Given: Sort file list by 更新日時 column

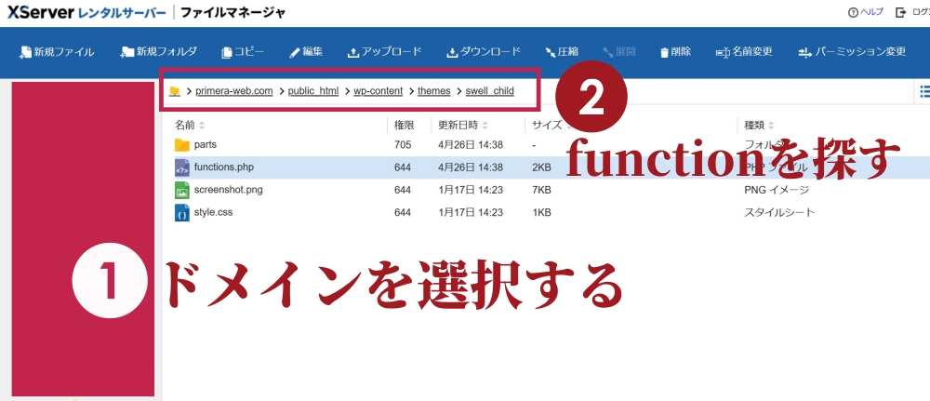Looking at the screenshot, I should tap(463, 126).
